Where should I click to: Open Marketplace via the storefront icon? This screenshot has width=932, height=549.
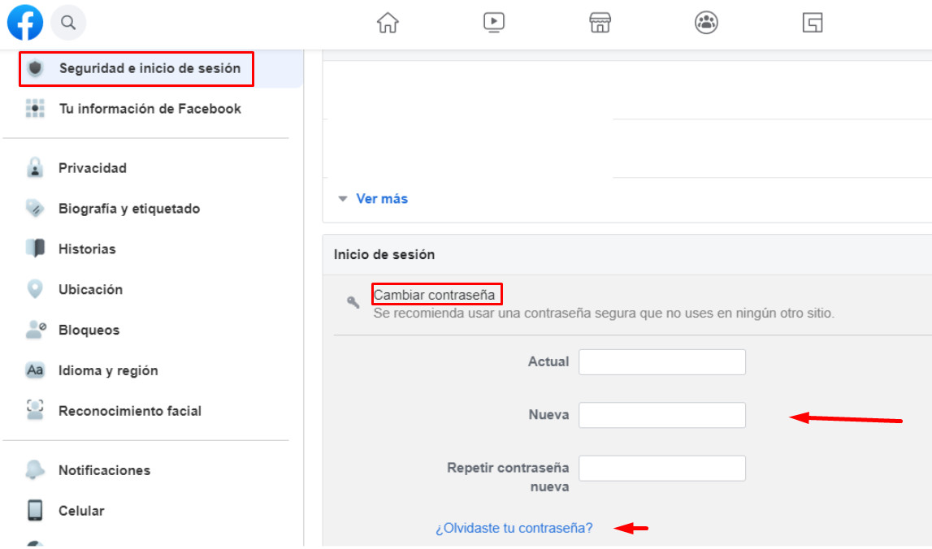click(600, 24)
